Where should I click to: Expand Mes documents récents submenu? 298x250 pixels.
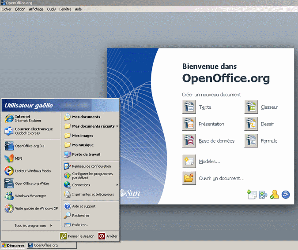point(91,126)
